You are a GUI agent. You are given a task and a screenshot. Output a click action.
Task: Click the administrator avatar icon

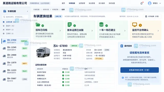(x=150, y=3)
